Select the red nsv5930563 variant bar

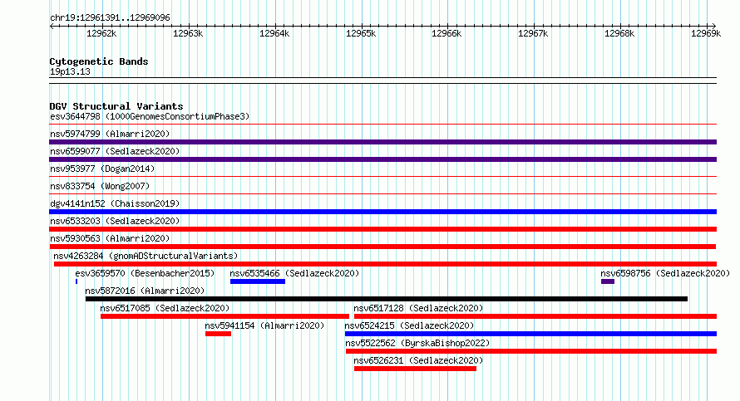tap(382, 247)
